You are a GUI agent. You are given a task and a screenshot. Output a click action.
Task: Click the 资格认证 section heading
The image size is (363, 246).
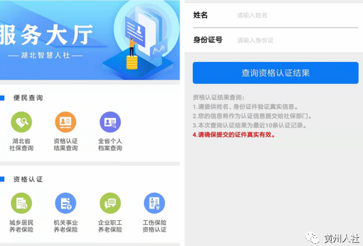point(28,179)
